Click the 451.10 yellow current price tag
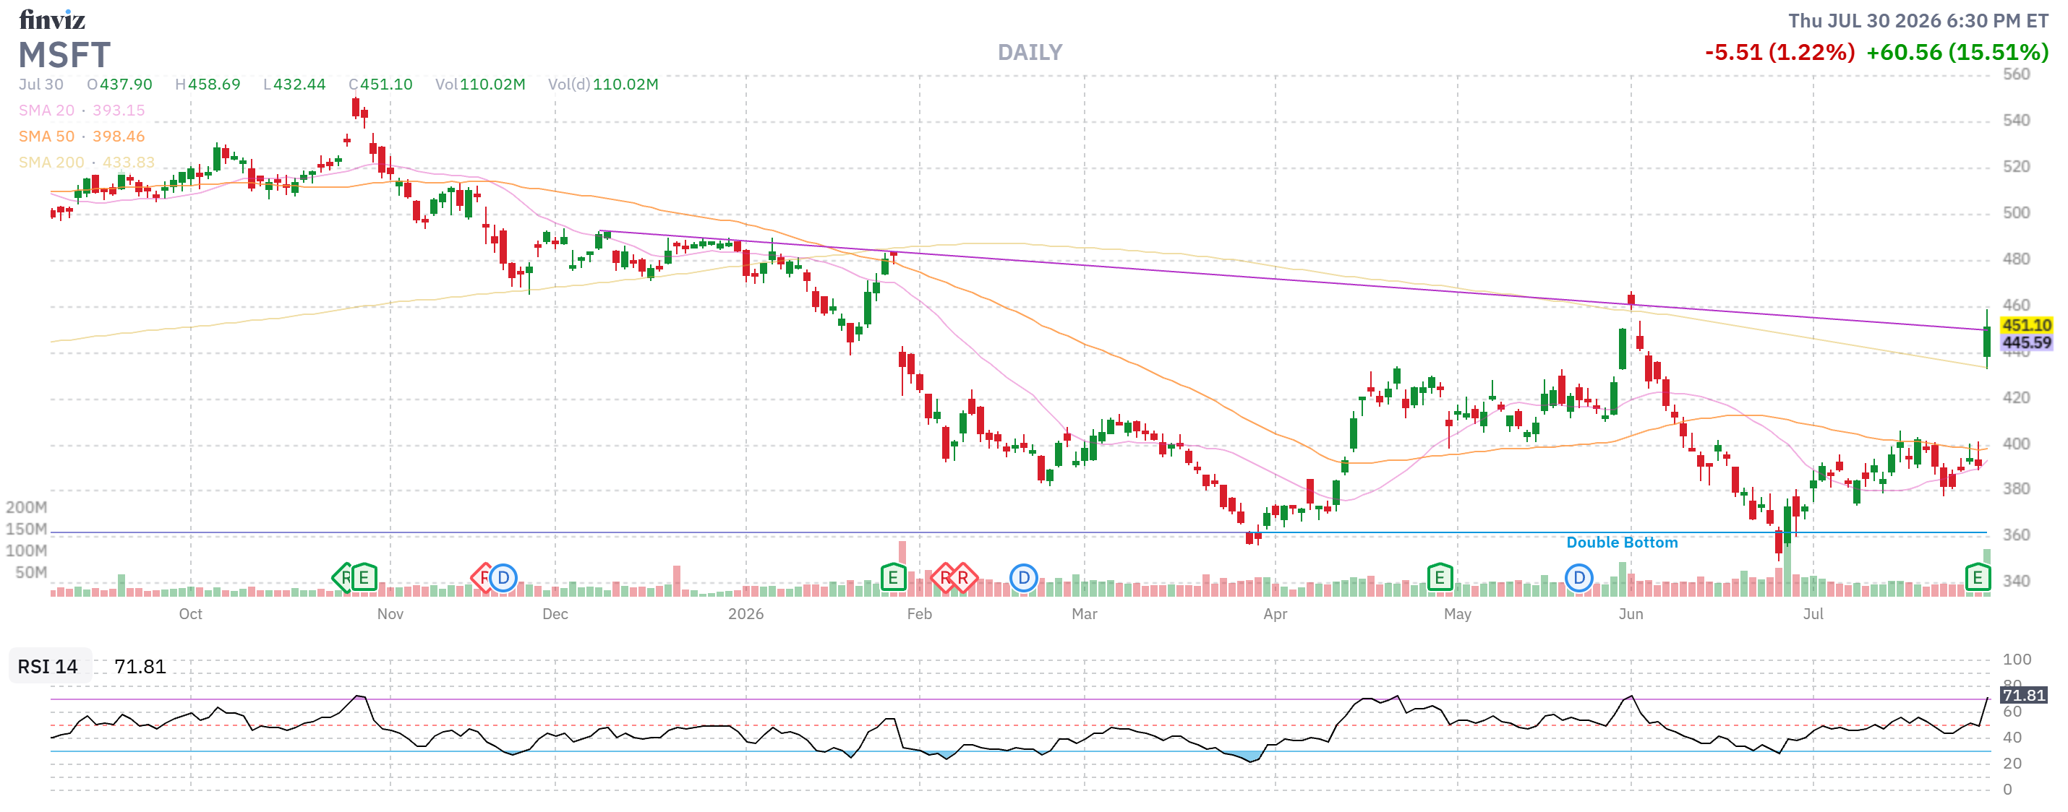Viewport: 2068px width, 812px height. pos(2026,325)
